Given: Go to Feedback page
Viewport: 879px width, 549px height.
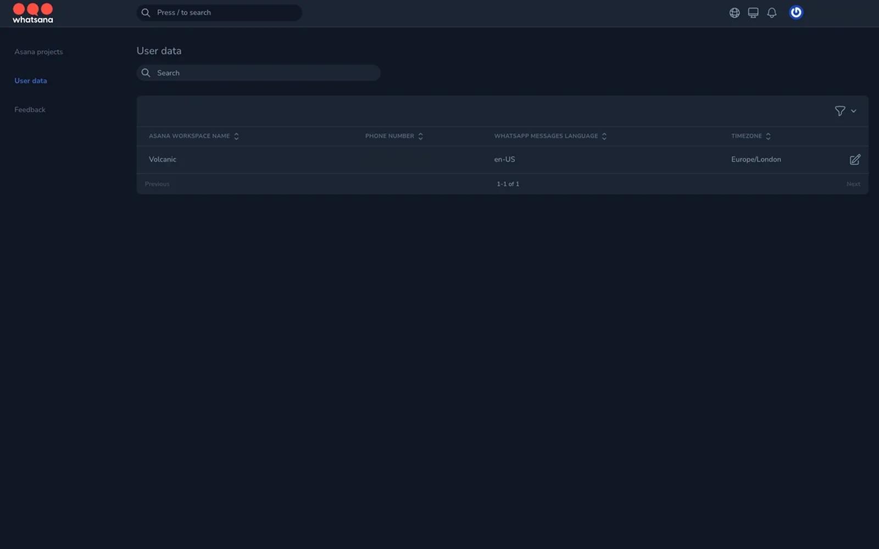Looking at the screenshot, I should (x=30, y=110).
